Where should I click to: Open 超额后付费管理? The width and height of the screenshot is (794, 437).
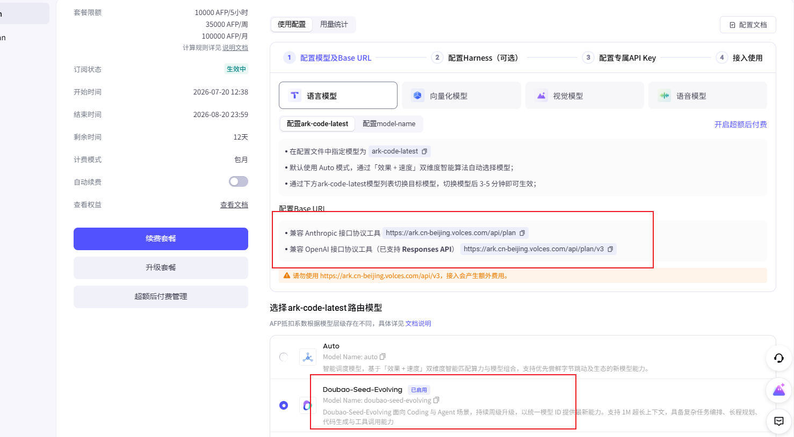click(161, 296)
